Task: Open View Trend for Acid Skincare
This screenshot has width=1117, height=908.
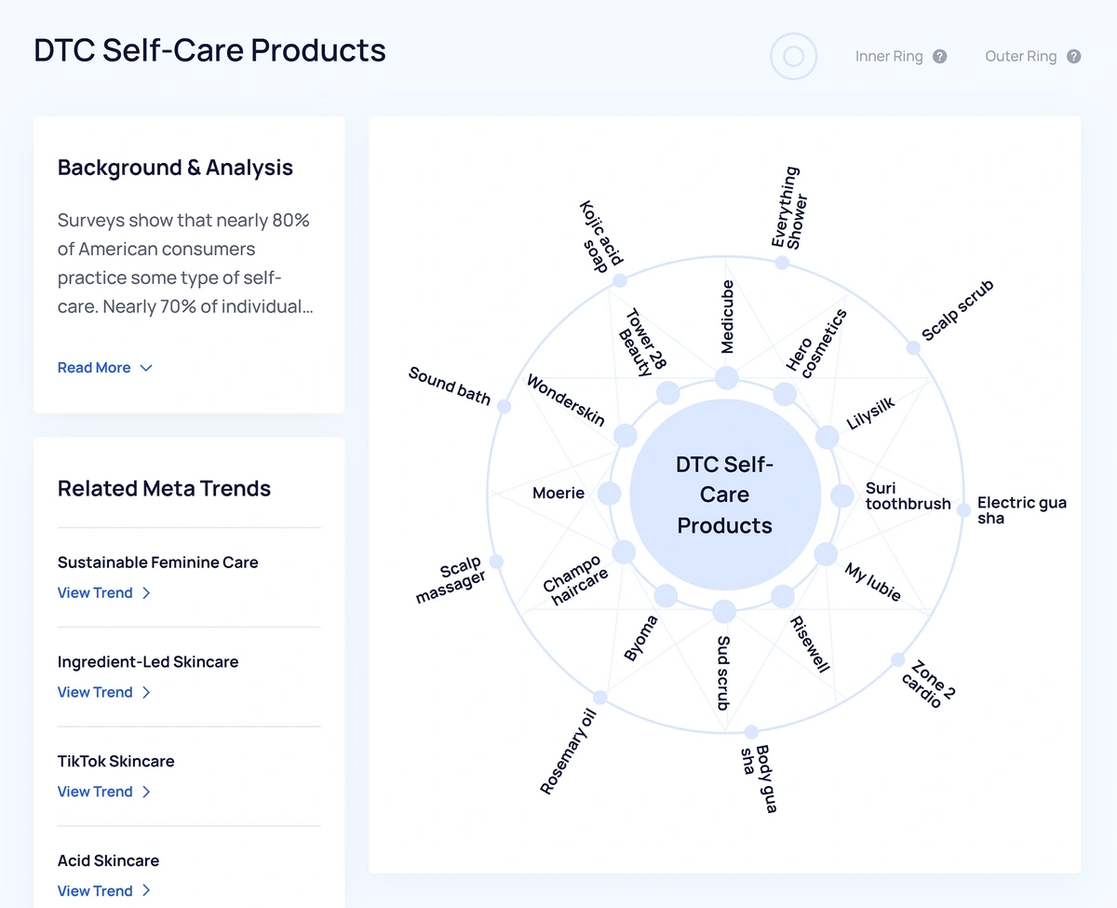Action: (x=96, y=890)
